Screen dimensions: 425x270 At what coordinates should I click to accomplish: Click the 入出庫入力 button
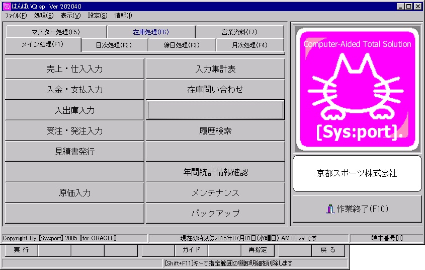pos(74,110)
